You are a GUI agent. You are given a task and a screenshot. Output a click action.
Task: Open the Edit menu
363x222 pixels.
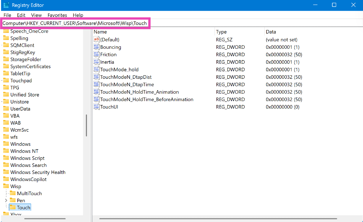[22, 15]
